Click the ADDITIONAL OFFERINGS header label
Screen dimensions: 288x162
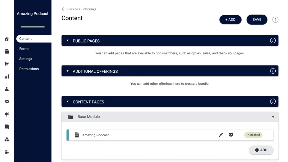point(95,72)
